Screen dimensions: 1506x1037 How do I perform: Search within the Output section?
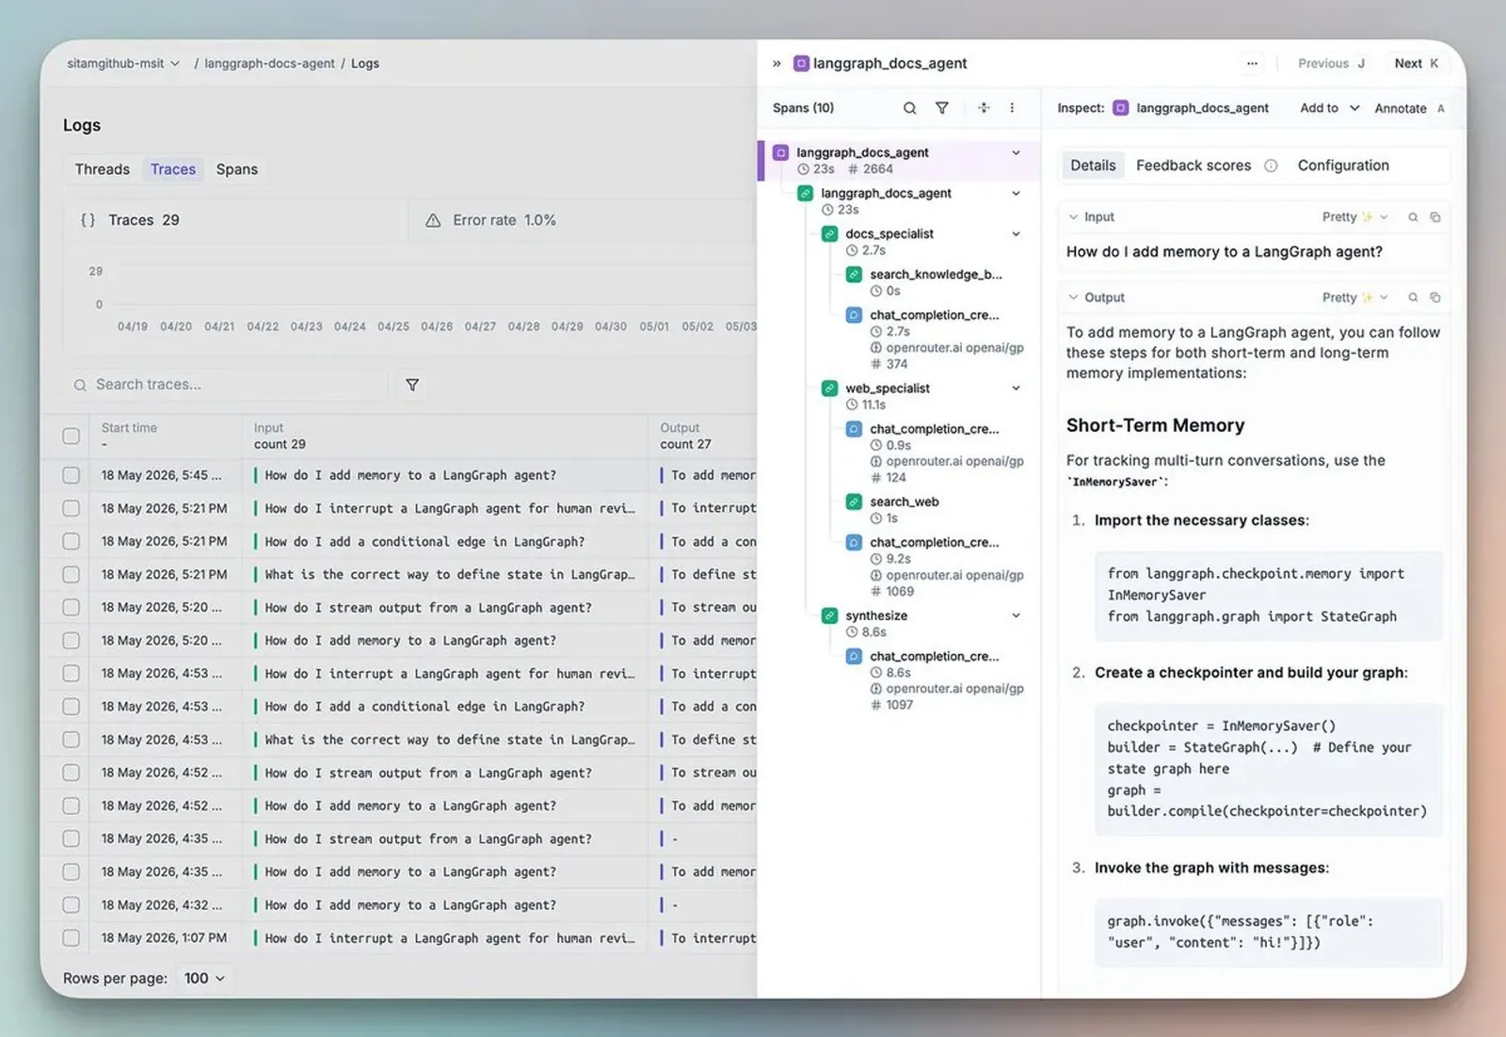point(1413,297)
